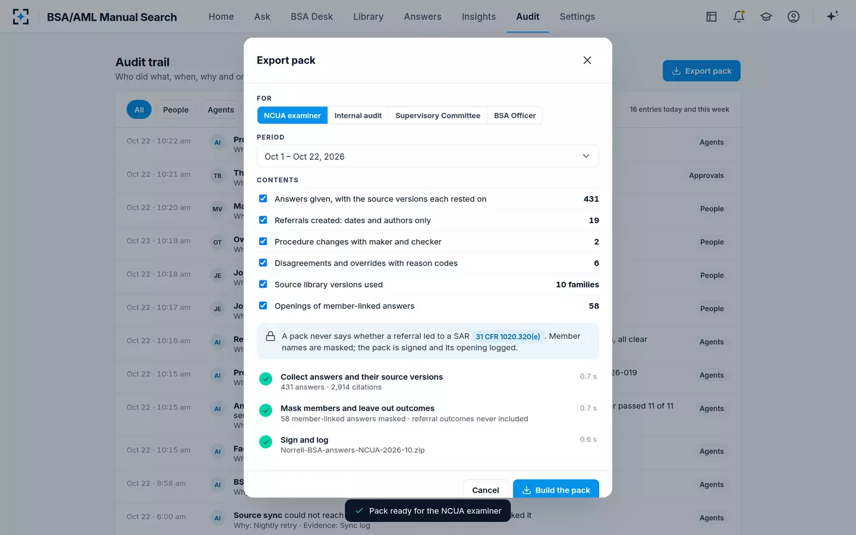Click the JE avatar on 10:18 am row

click(218, 275)
